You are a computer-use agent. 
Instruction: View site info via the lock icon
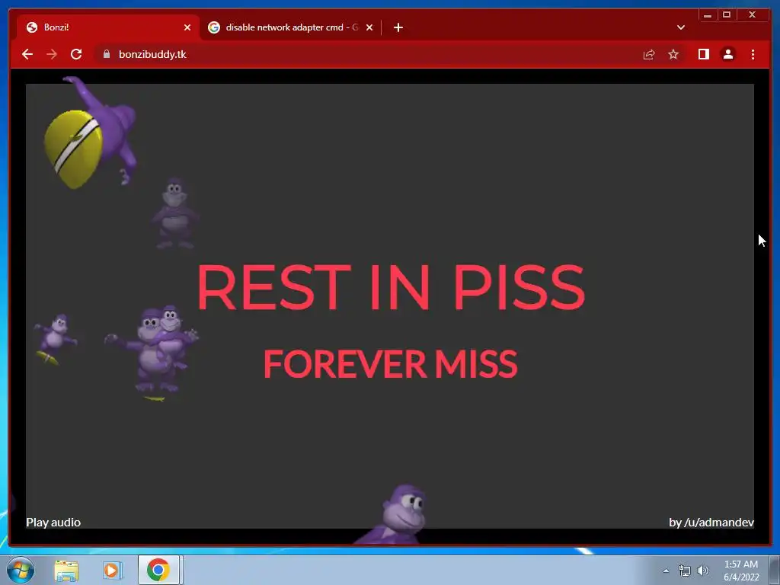[107, 54]
